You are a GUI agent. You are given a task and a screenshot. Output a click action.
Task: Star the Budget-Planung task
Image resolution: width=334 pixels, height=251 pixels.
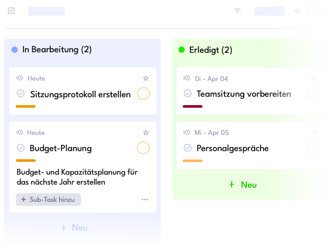tap(146, 133)
